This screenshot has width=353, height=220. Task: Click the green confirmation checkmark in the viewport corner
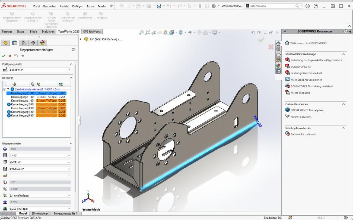[261, 40]
